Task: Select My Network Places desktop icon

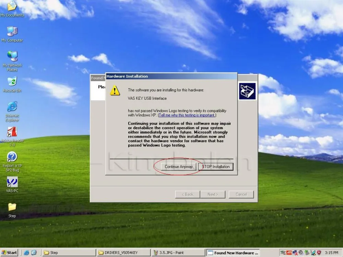Action: tap(12, 61)
